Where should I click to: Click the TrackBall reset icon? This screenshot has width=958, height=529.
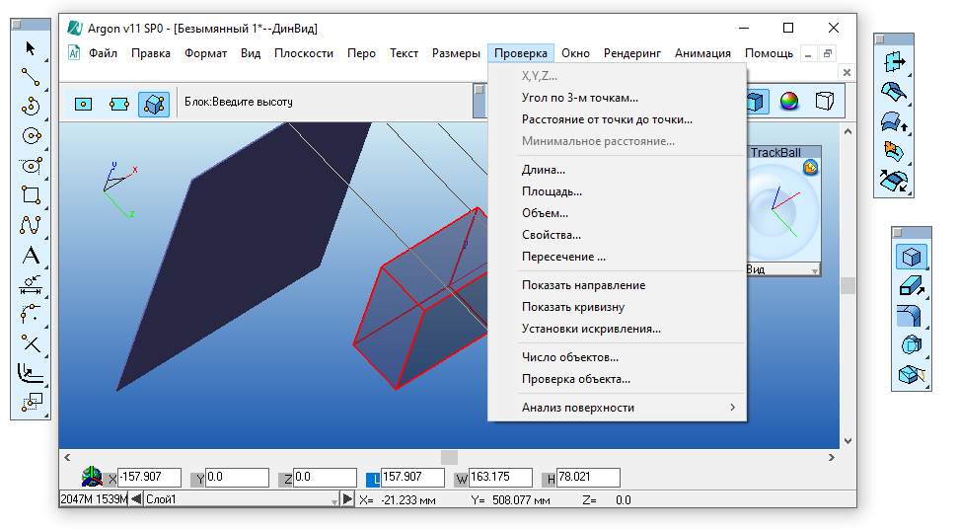[810, 167]
